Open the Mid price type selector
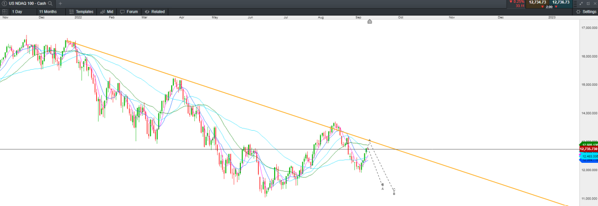The height and width of the screenshot is (206, 598). (x=106, y=12)
